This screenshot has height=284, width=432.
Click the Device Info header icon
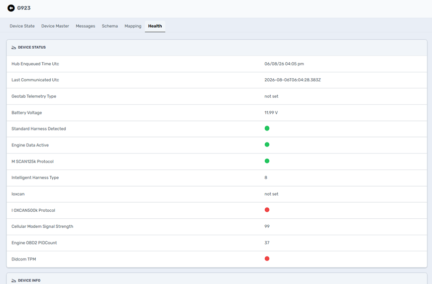(x=14, y=280)
